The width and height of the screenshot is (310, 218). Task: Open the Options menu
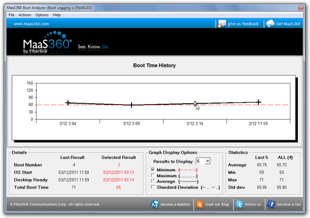click(x=42, y=15)
